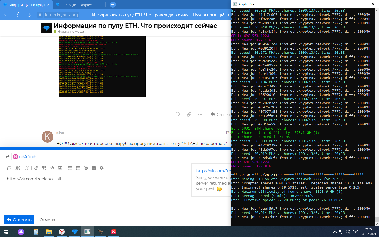
Task: Insert a hyperlink in the reply editor
Action: click(x=36, y=168)
